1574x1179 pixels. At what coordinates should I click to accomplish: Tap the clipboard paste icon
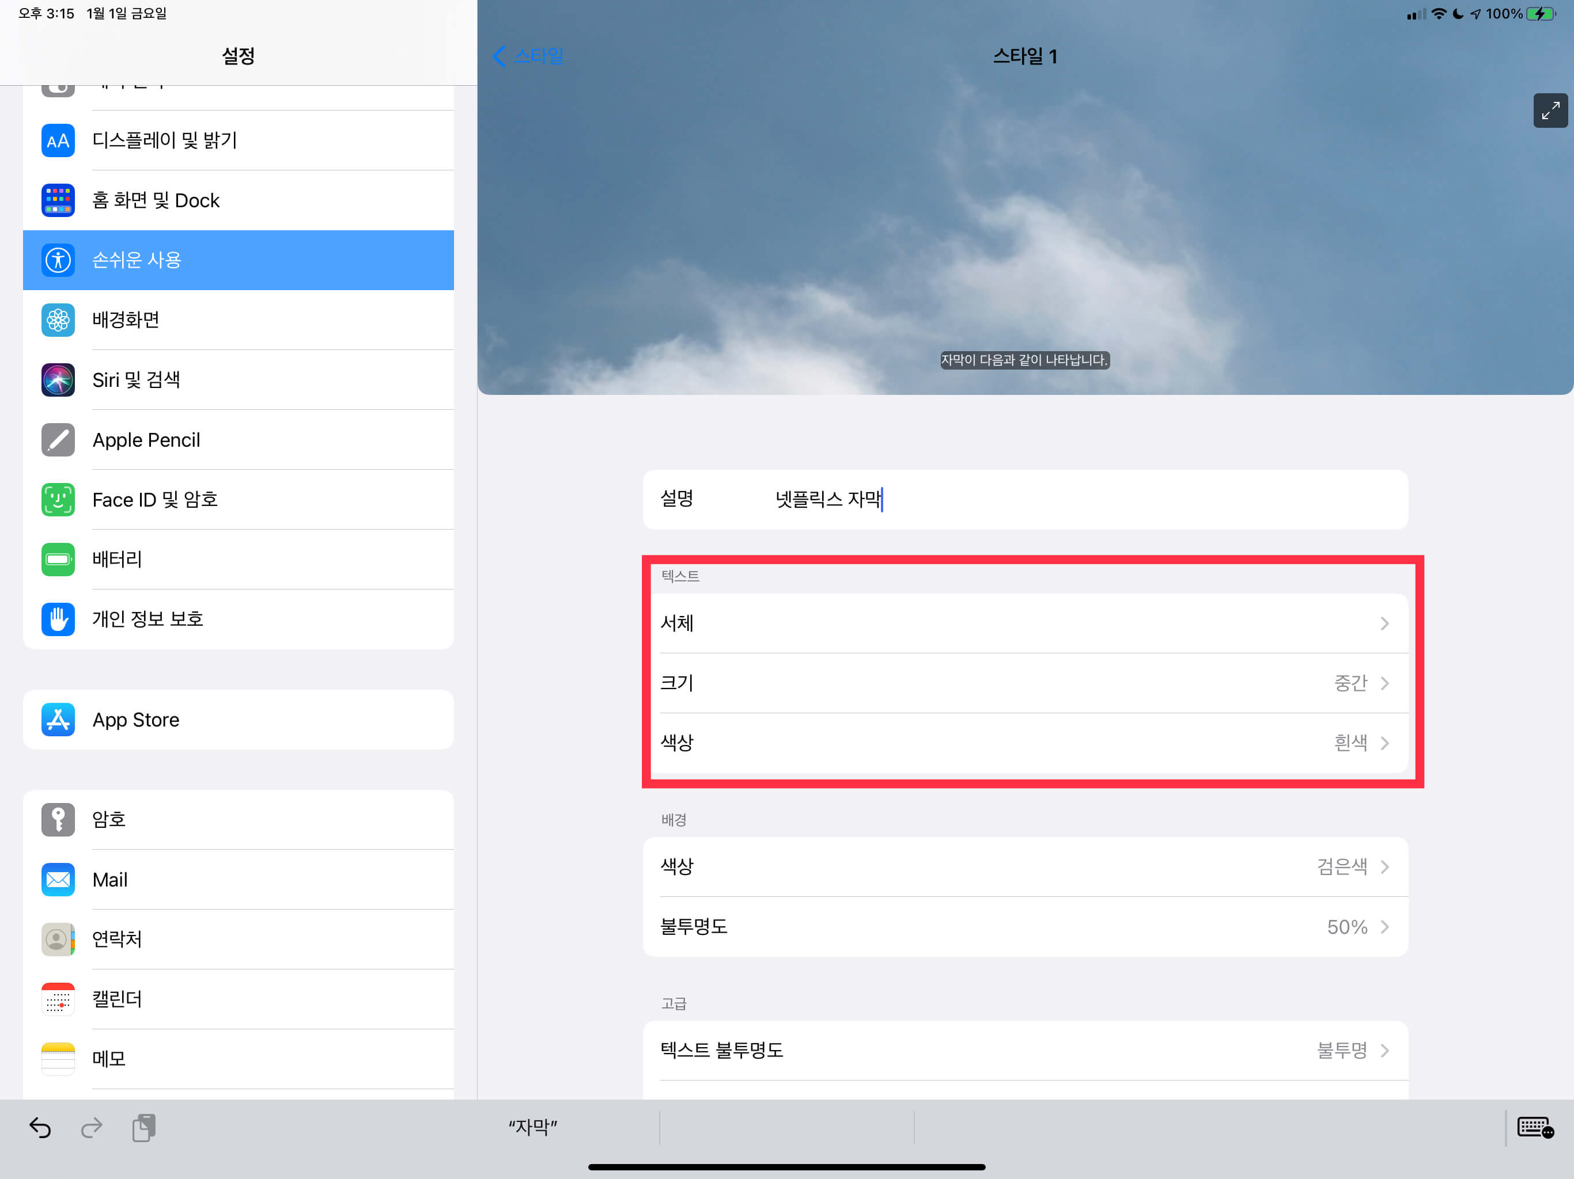143,1128
